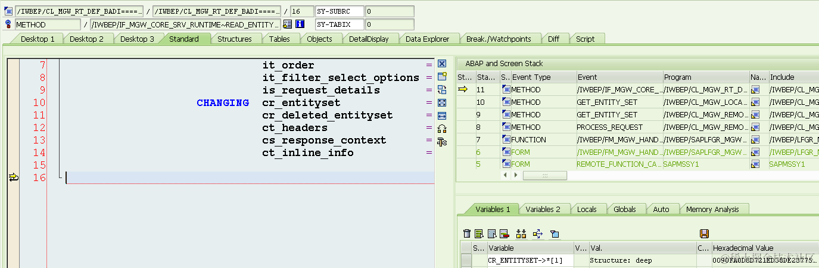The image size is (819, 268).
Task: Open the Structures tab
Action: (234, 39)
